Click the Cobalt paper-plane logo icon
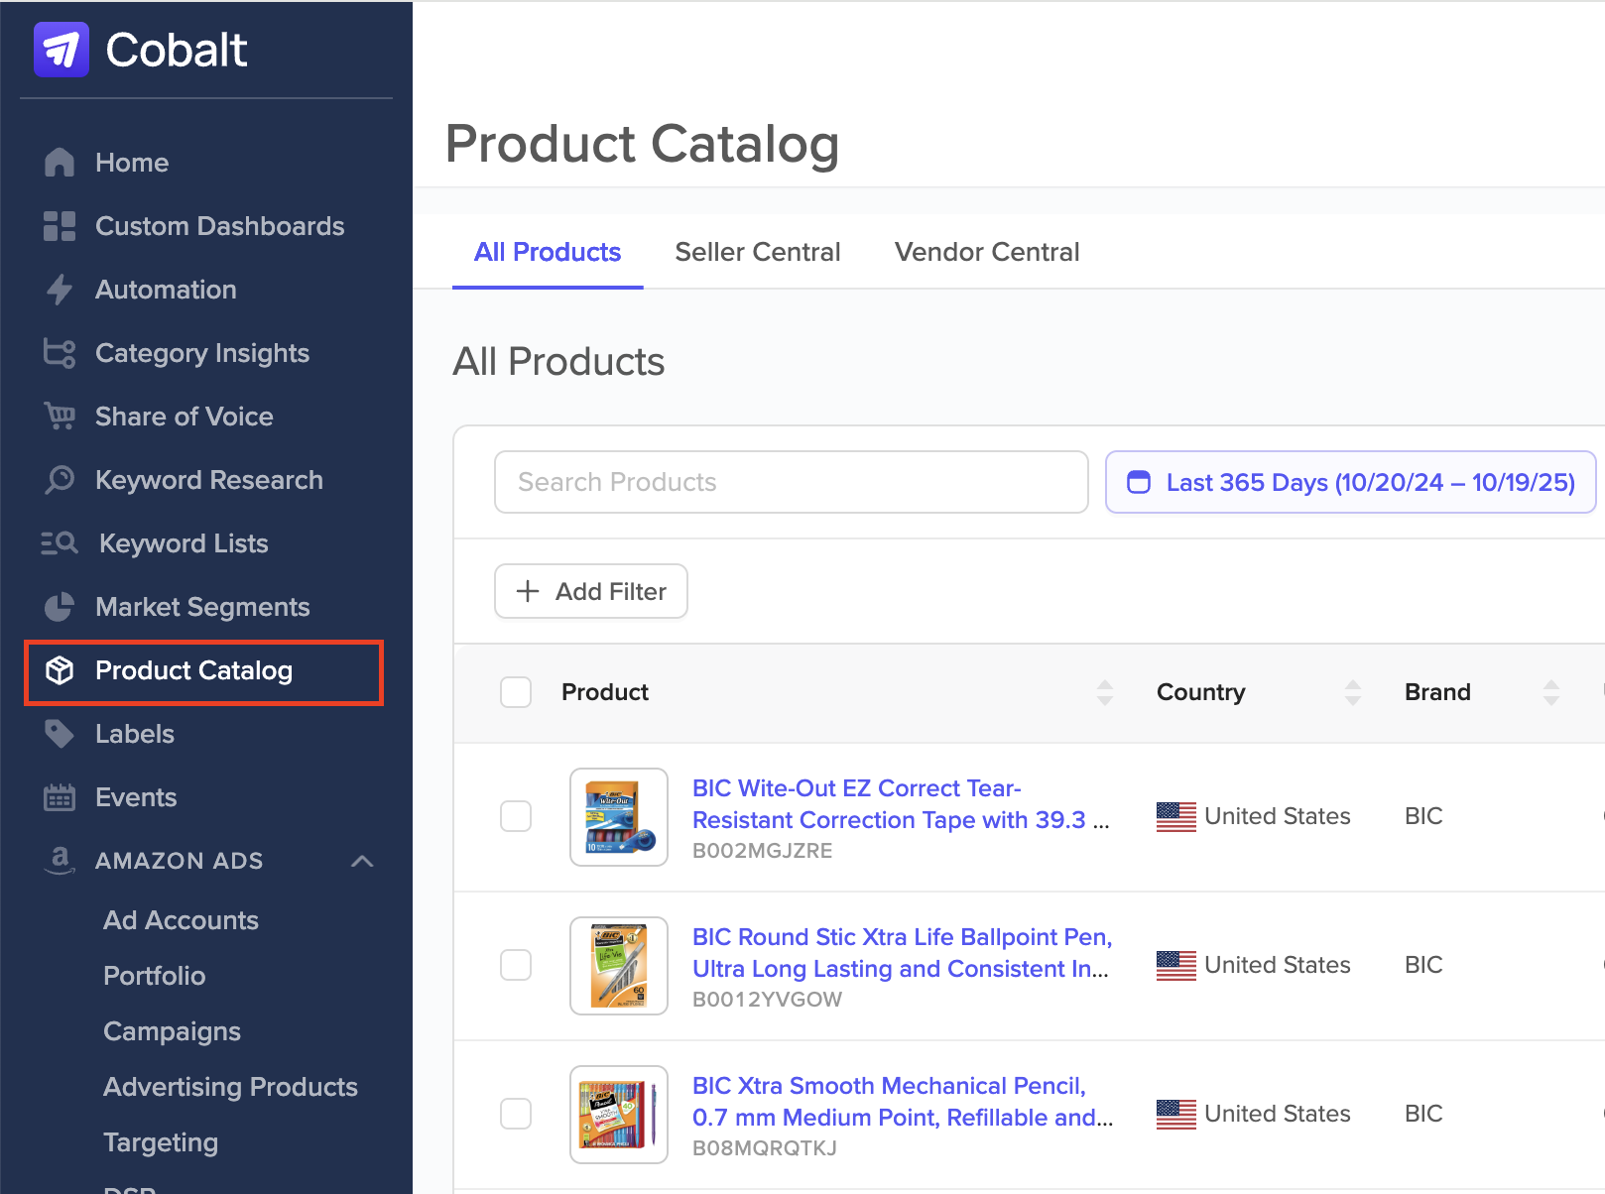The image size is (1605, 1194). tap(62, 50)
